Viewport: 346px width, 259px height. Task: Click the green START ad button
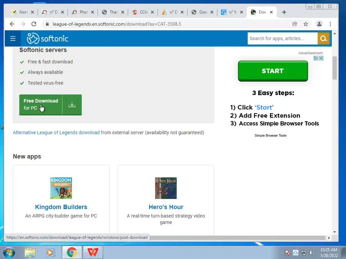click(273, 71)
